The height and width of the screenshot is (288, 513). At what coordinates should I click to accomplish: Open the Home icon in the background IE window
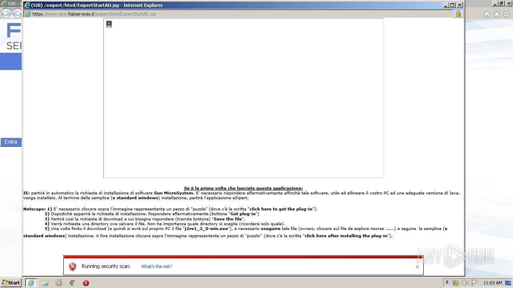[487, 14]
